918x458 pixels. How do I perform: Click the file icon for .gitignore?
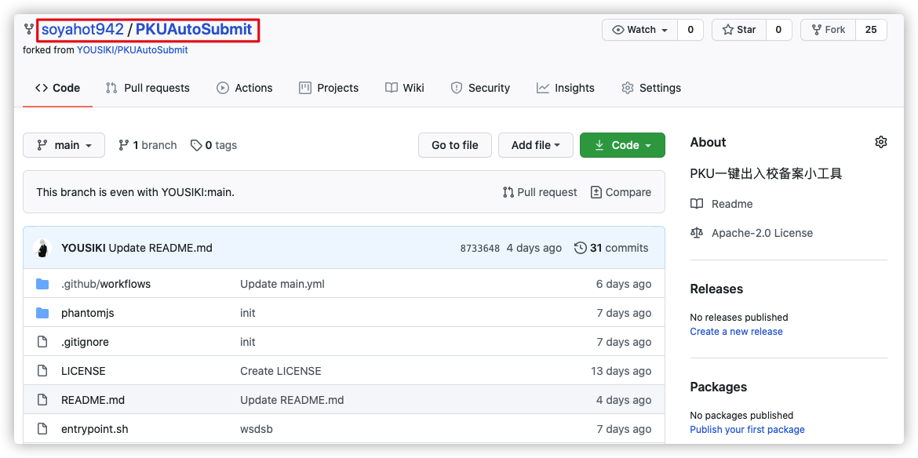pyautogui.click(x=42, y=342)
